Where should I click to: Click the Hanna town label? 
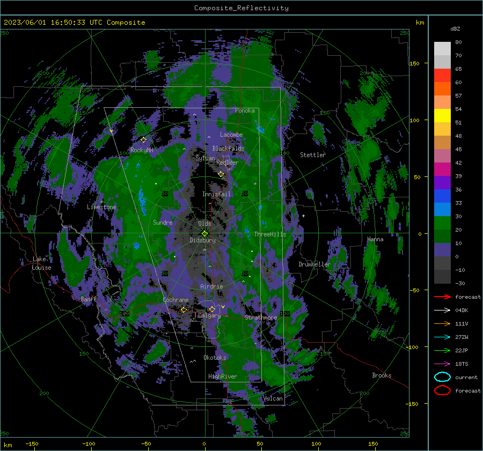click(x=375, y=239)
